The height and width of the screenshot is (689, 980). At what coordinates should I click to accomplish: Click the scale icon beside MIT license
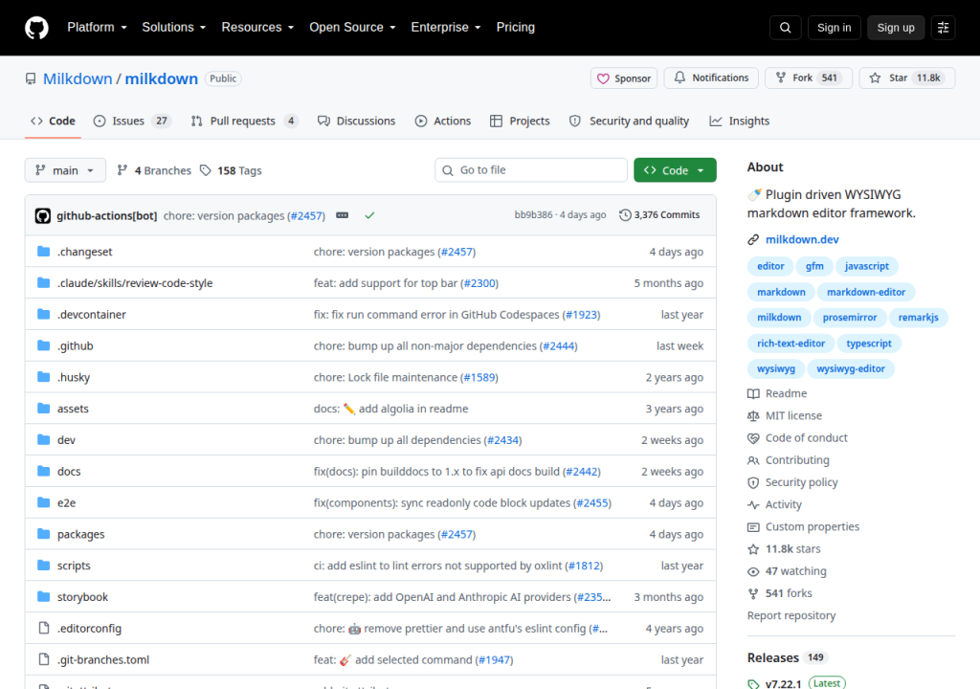tap(753, 415)
